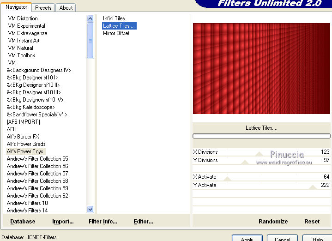
Task: Click the Database button
Action: pyautogui.click(x=23, y=222)
